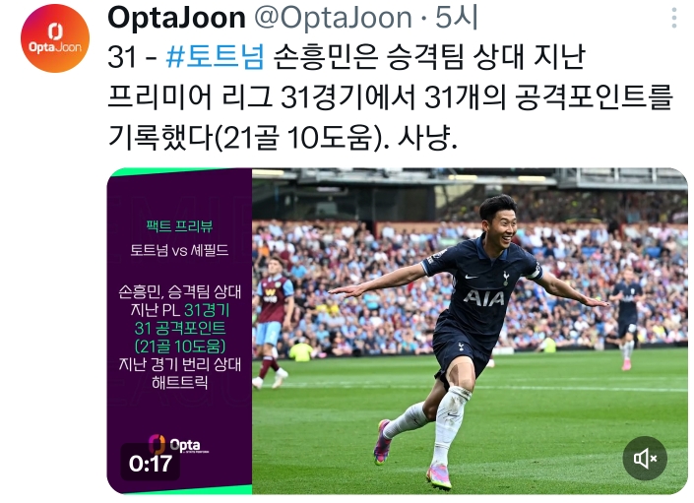Viewport: 694px width, 503px height.
Task: Click the Tottenham crest on the shirt
Action: click(x=506, y=278)
